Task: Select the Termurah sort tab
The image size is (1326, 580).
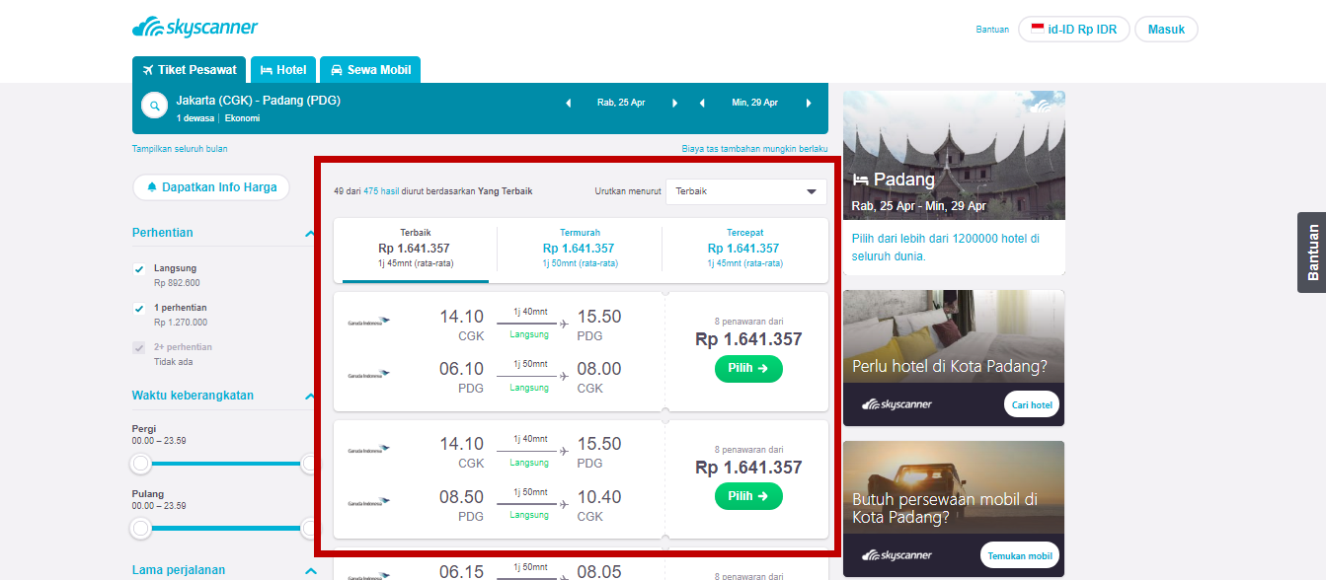Action: tap(579, 251)
